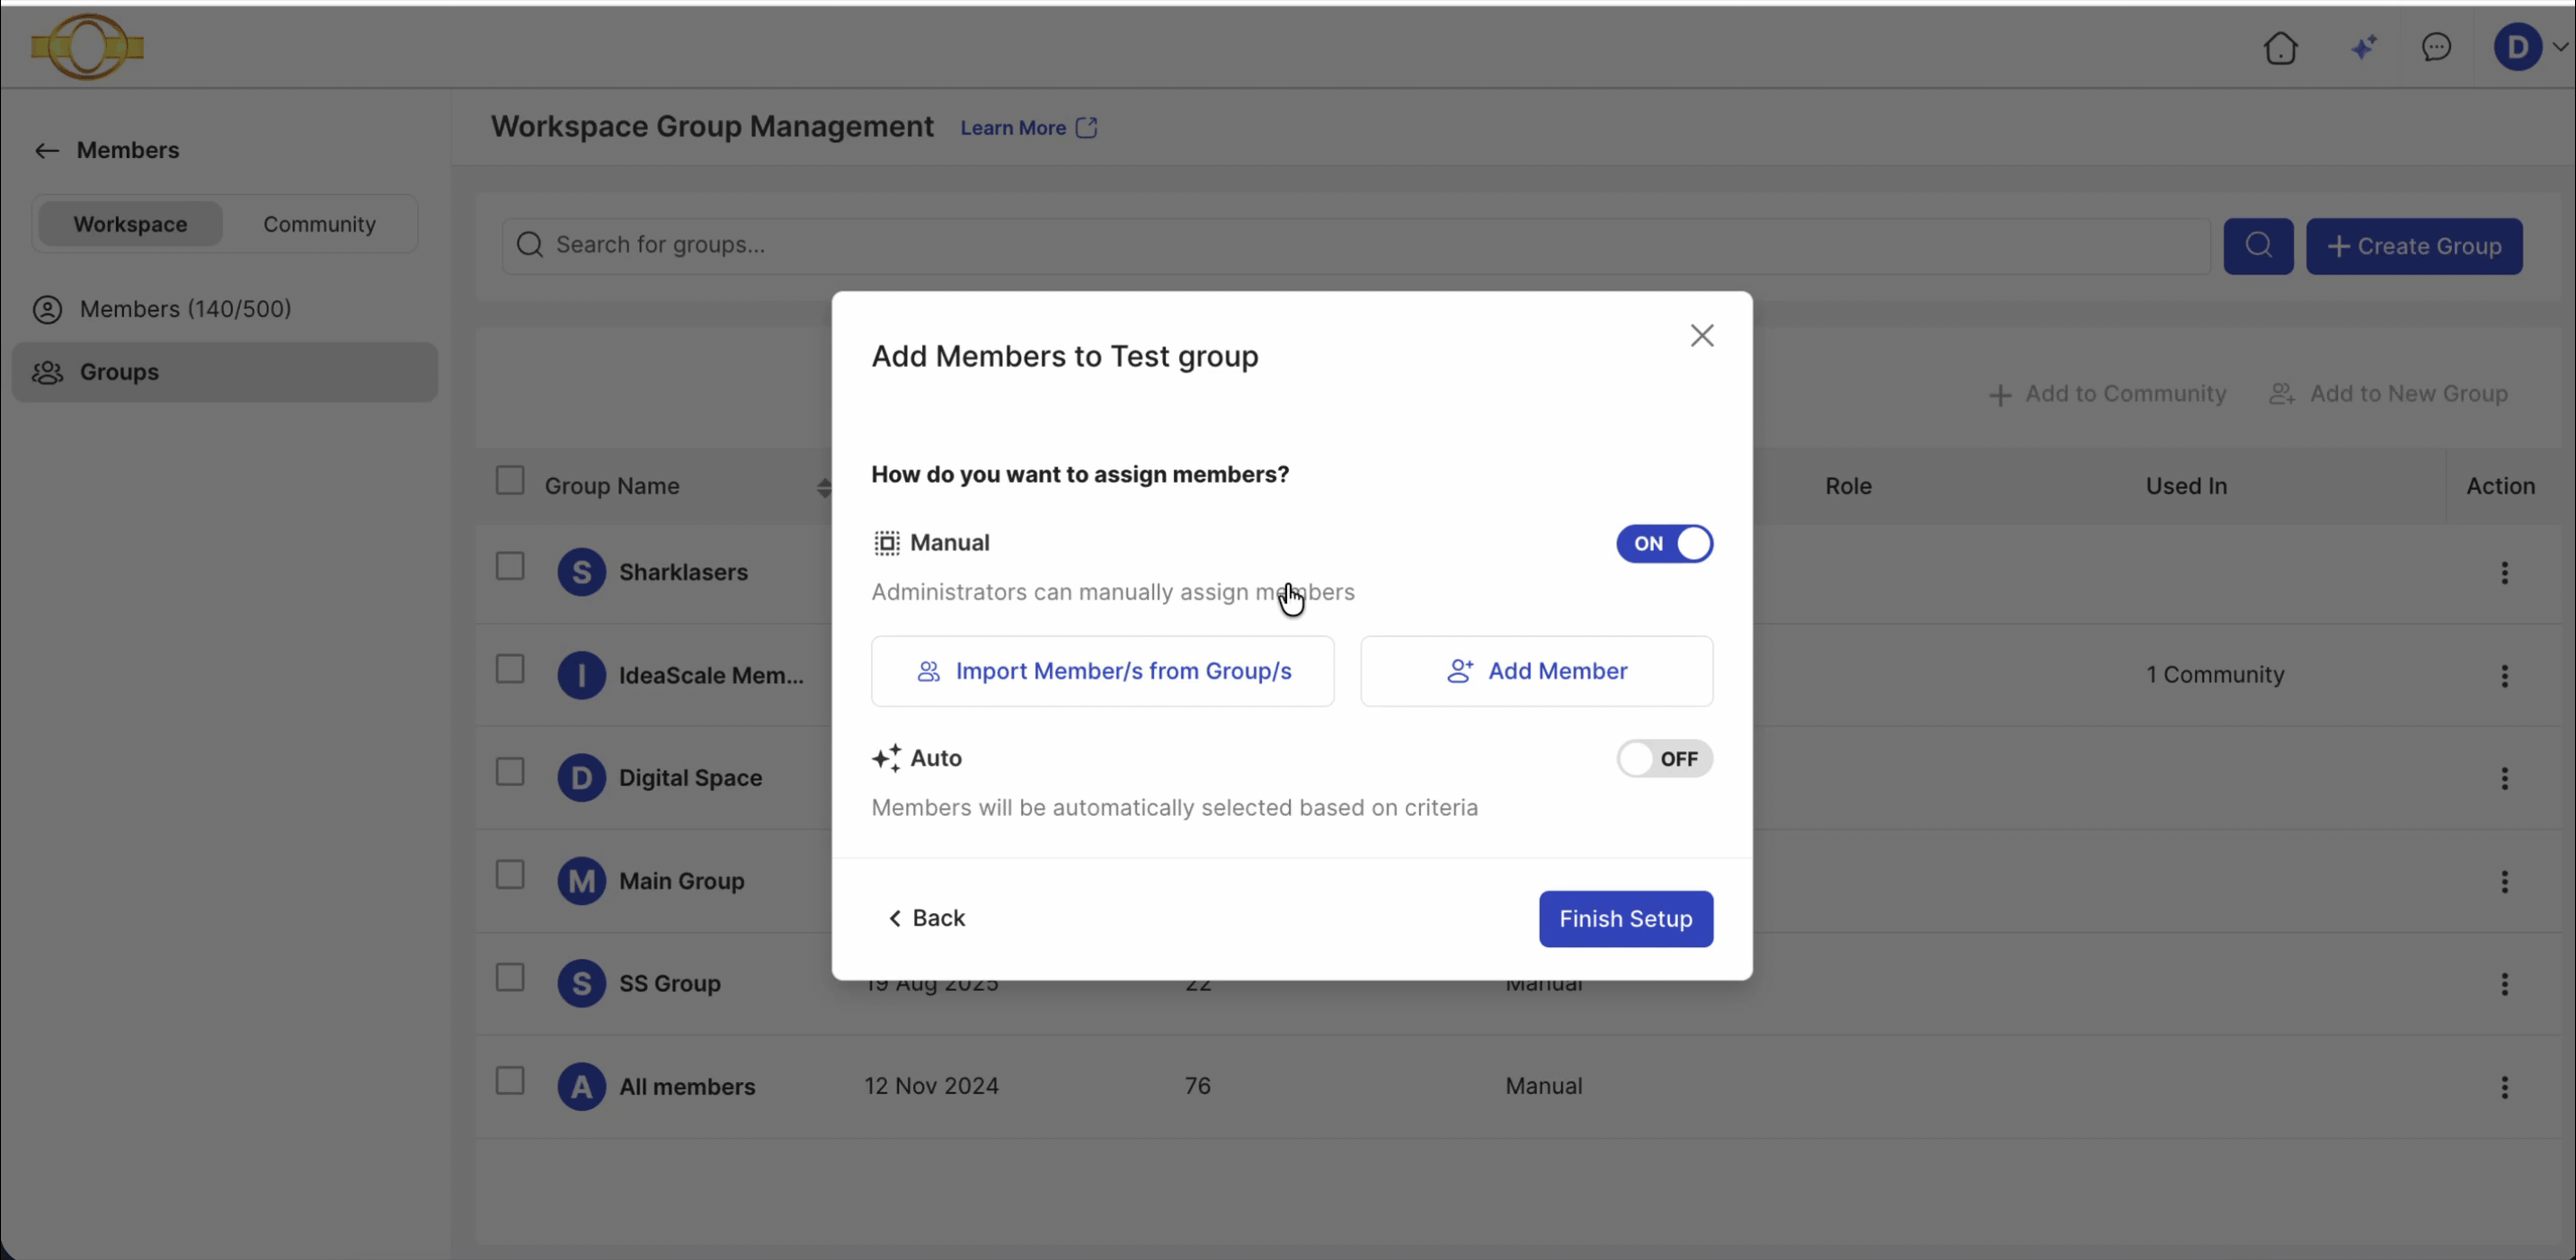This screenshot has width=2576, height=1260.
Task: Click the back arrow beside Members
Action: pyautogui.click(x=46, y=151)
